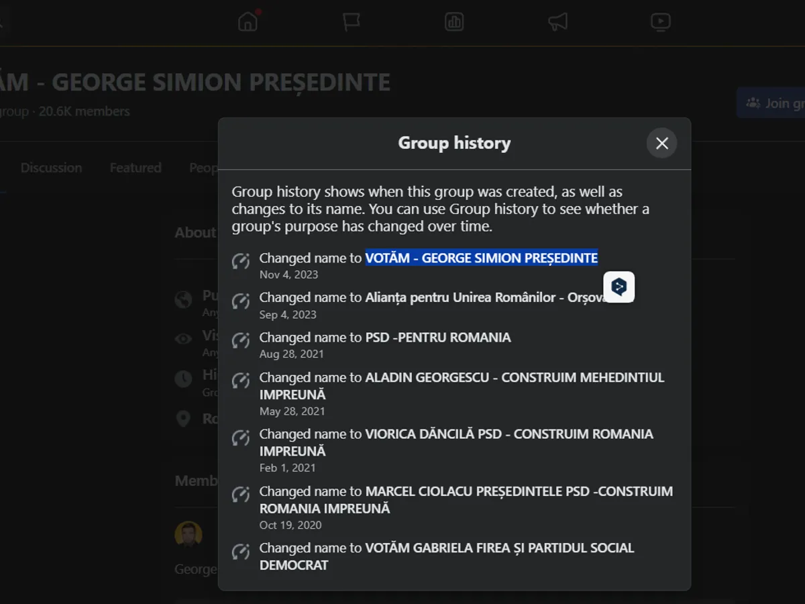Click the location pin icon in About section
Image resolution: width=805 pixels, height=604 pixels.
183,419
